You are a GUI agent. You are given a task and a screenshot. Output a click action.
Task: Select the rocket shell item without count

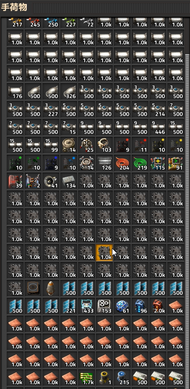coord(51,288)
